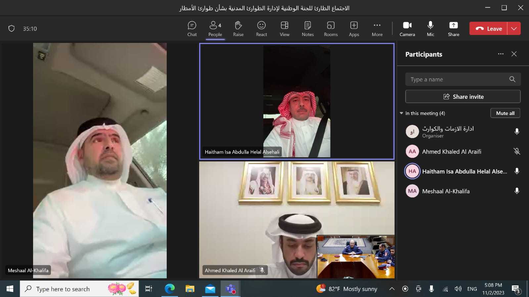Viewport: 529px width, 297px height.
Task: Click the Mute all button
Action: (505, 113)
